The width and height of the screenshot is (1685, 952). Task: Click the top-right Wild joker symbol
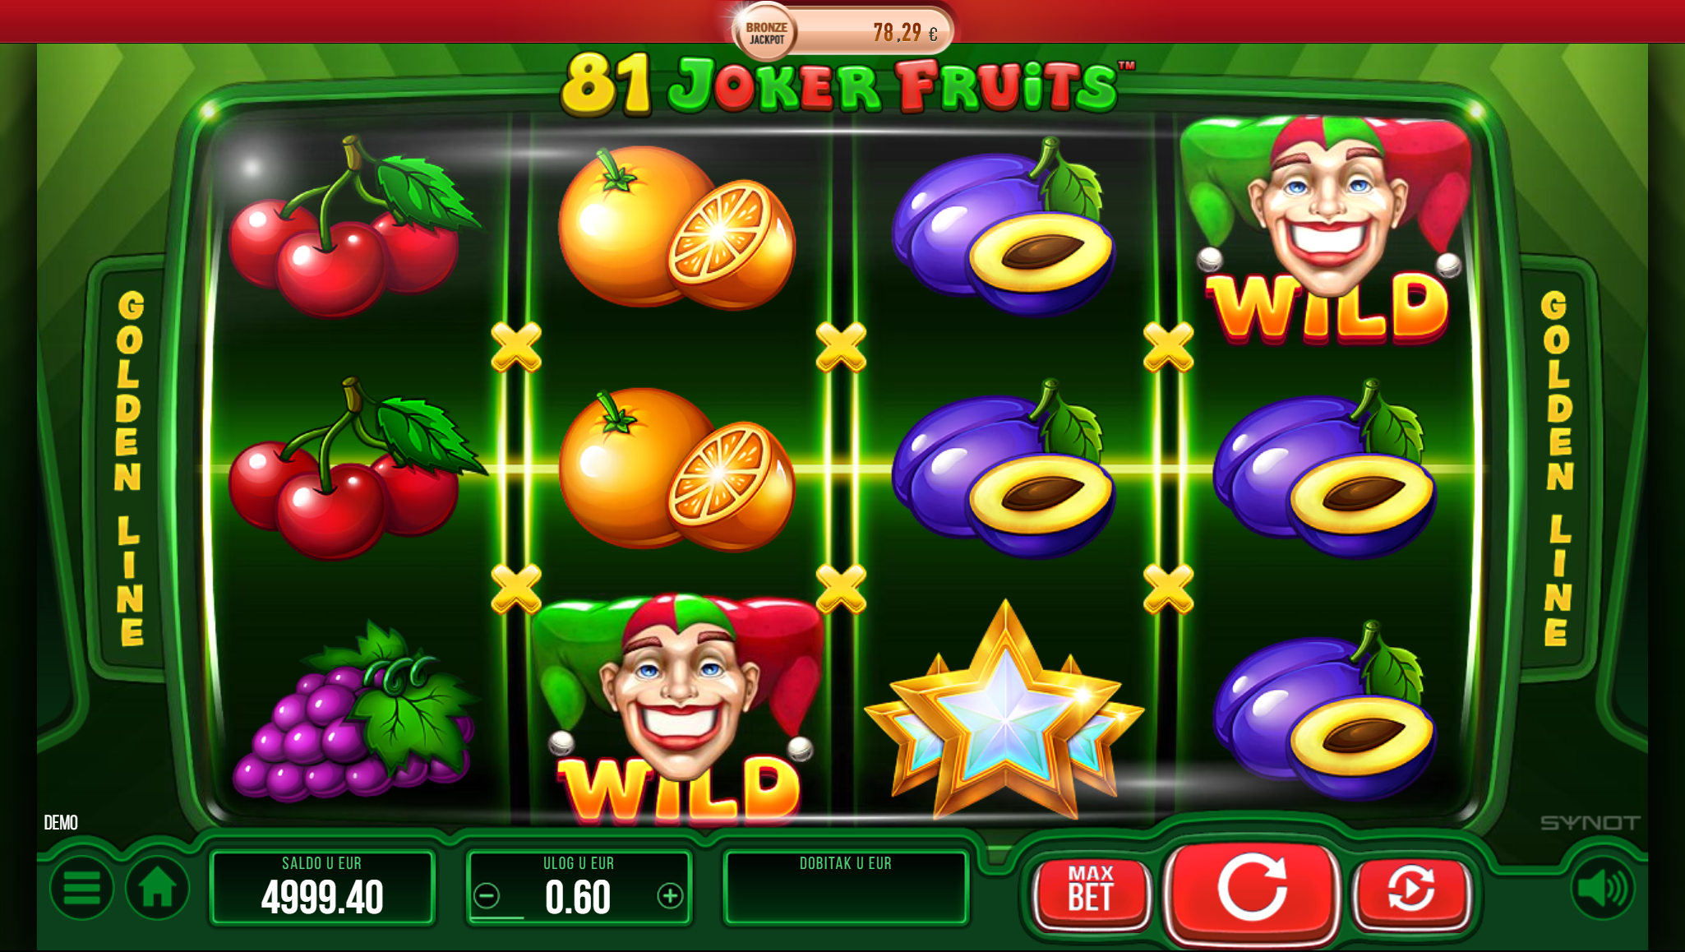[1326, 229]
